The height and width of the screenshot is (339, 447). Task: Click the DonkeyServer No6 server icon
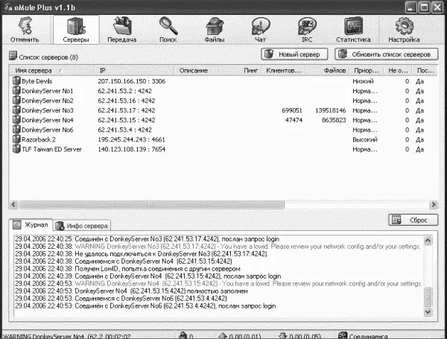pos(16,130)
